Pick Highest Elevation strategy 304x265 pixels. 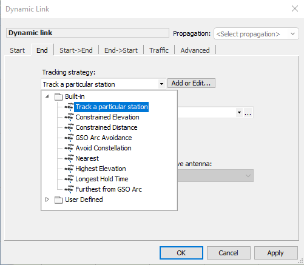(x=101, y=169)
